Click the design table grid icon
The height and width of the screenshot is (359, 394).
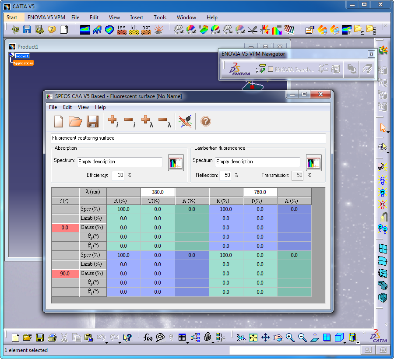tap(182, 338)
